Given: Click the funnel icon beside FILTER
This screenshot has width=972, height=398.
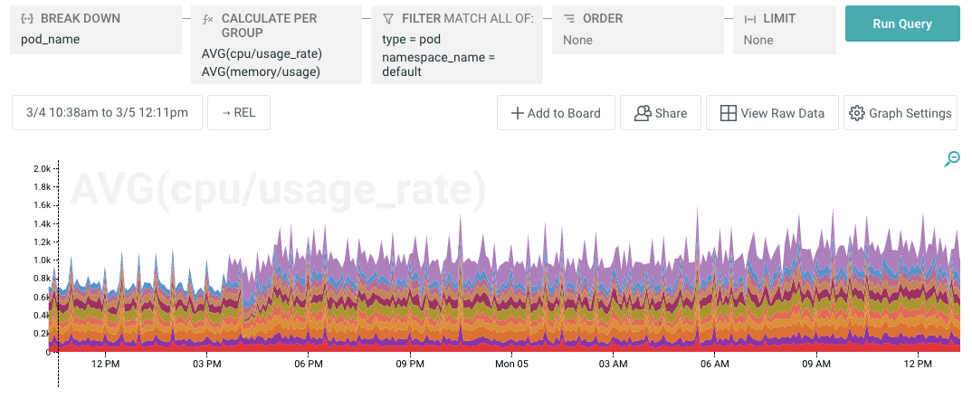Looking at the screenshot, I should [388, 18].
